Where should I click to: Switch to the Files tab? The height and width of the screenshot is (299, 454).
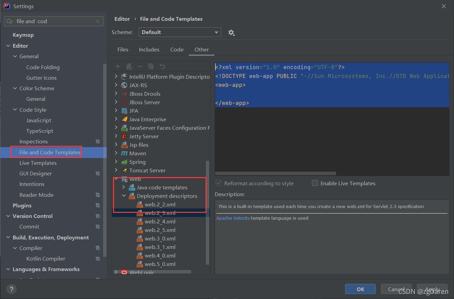tap(123, 50)
